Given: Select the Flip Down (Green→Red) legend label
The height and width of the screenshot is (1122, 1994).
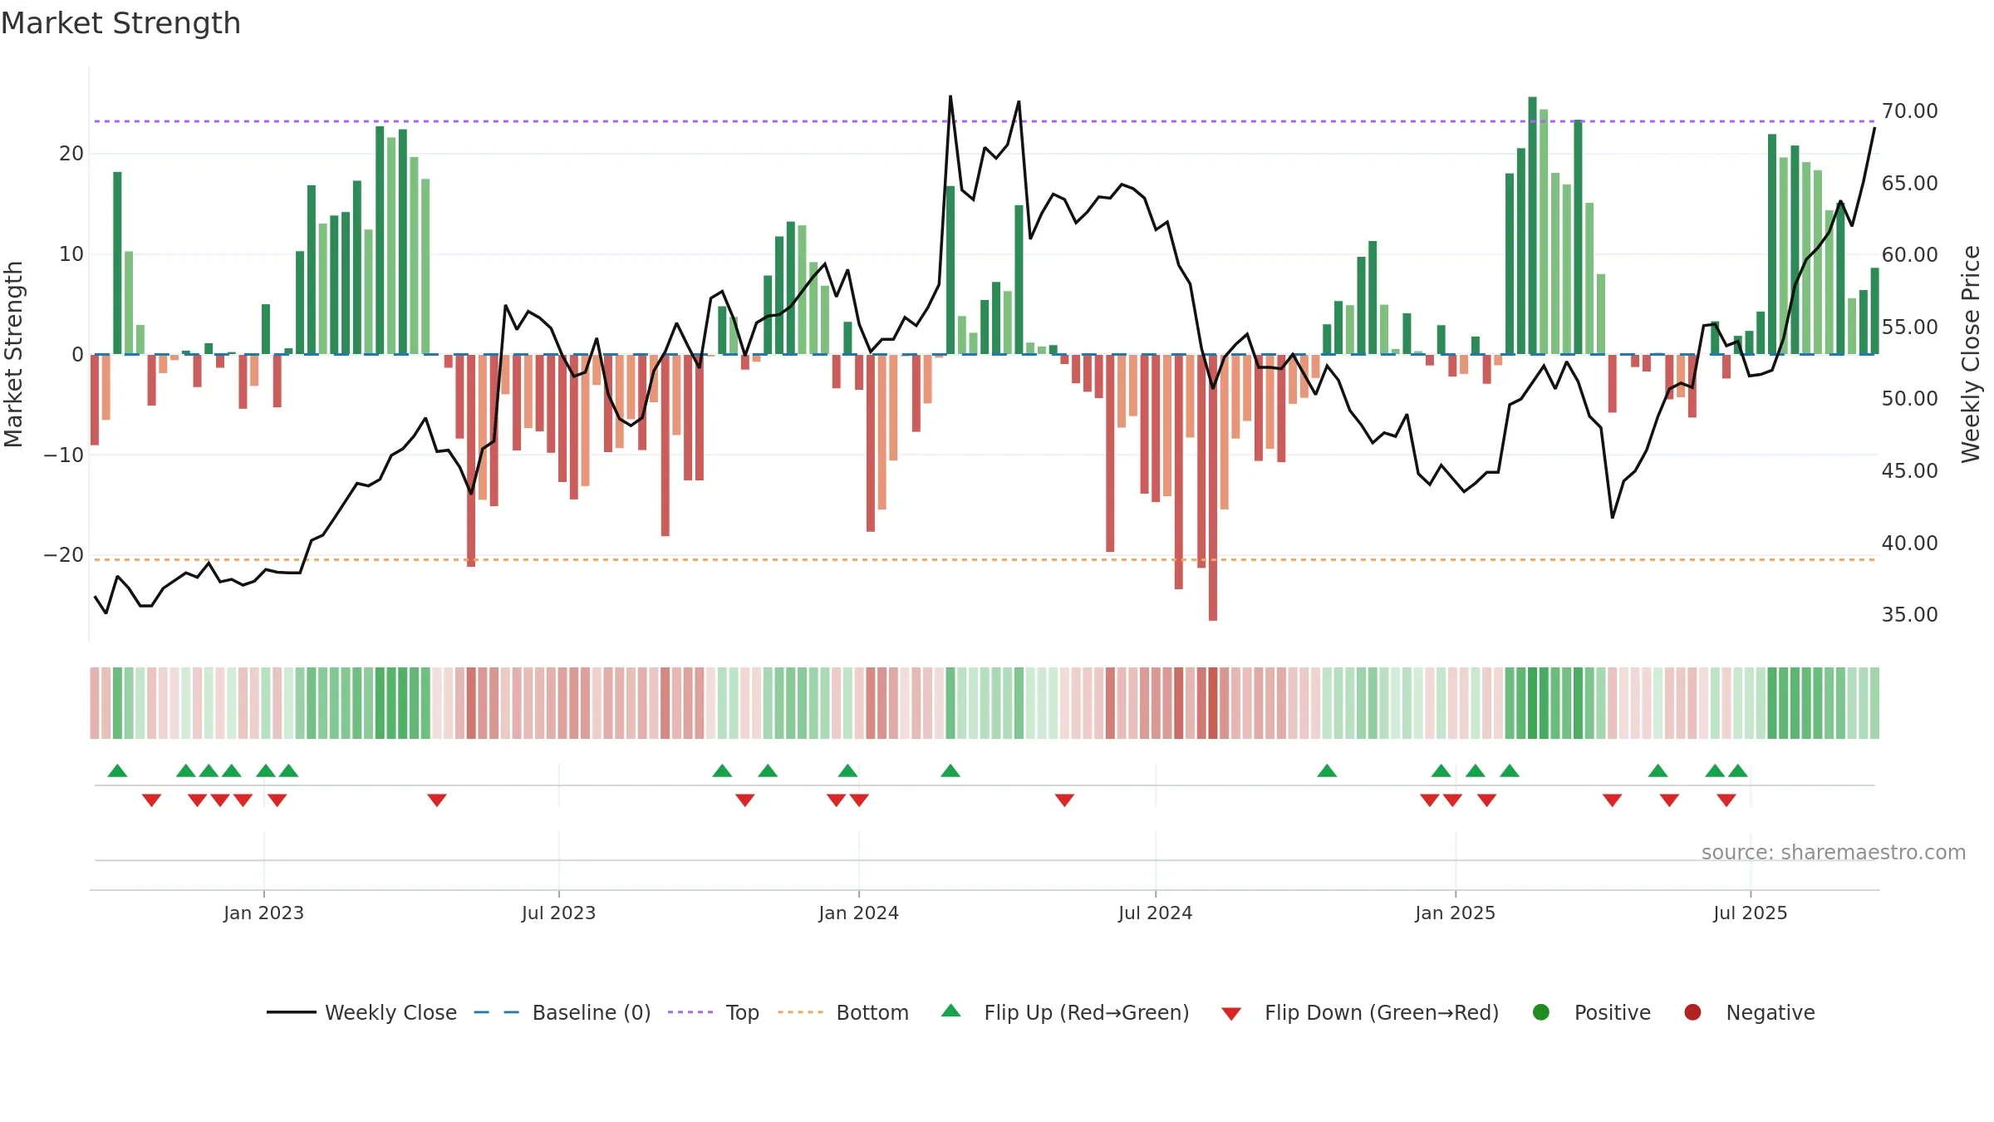Looking at the screenshot, I should click(1382, 1013).
